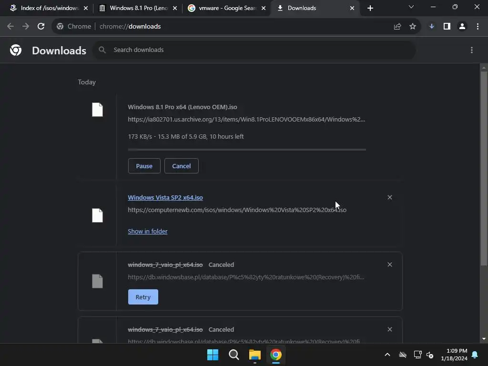Open the Downloads page more actions menu
488x366 pixels.
pyautogui.click(x=472, y=50)
